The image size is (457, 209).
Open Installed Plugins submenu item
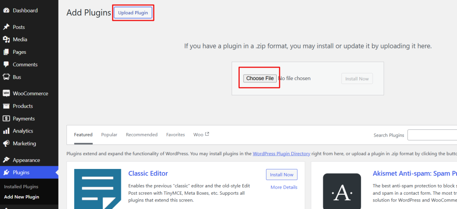pyautogui.click(x=21, y=187)
